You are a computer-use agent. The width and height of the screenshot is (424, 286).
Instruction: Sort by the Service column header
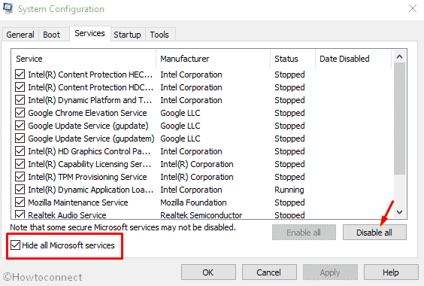83,59
